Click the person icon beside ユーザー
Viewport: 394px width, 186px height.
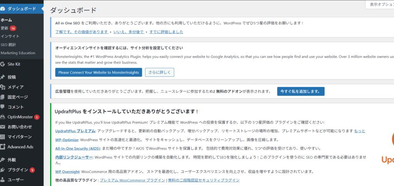pyautogui.click(x=2, y=180)
